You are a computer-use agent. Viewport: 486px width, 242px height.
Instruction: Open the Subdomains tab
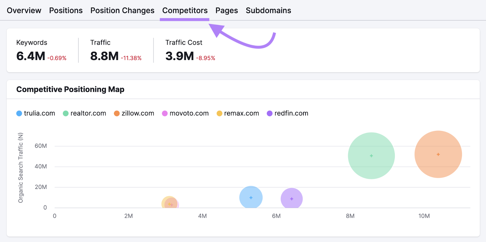269,10
